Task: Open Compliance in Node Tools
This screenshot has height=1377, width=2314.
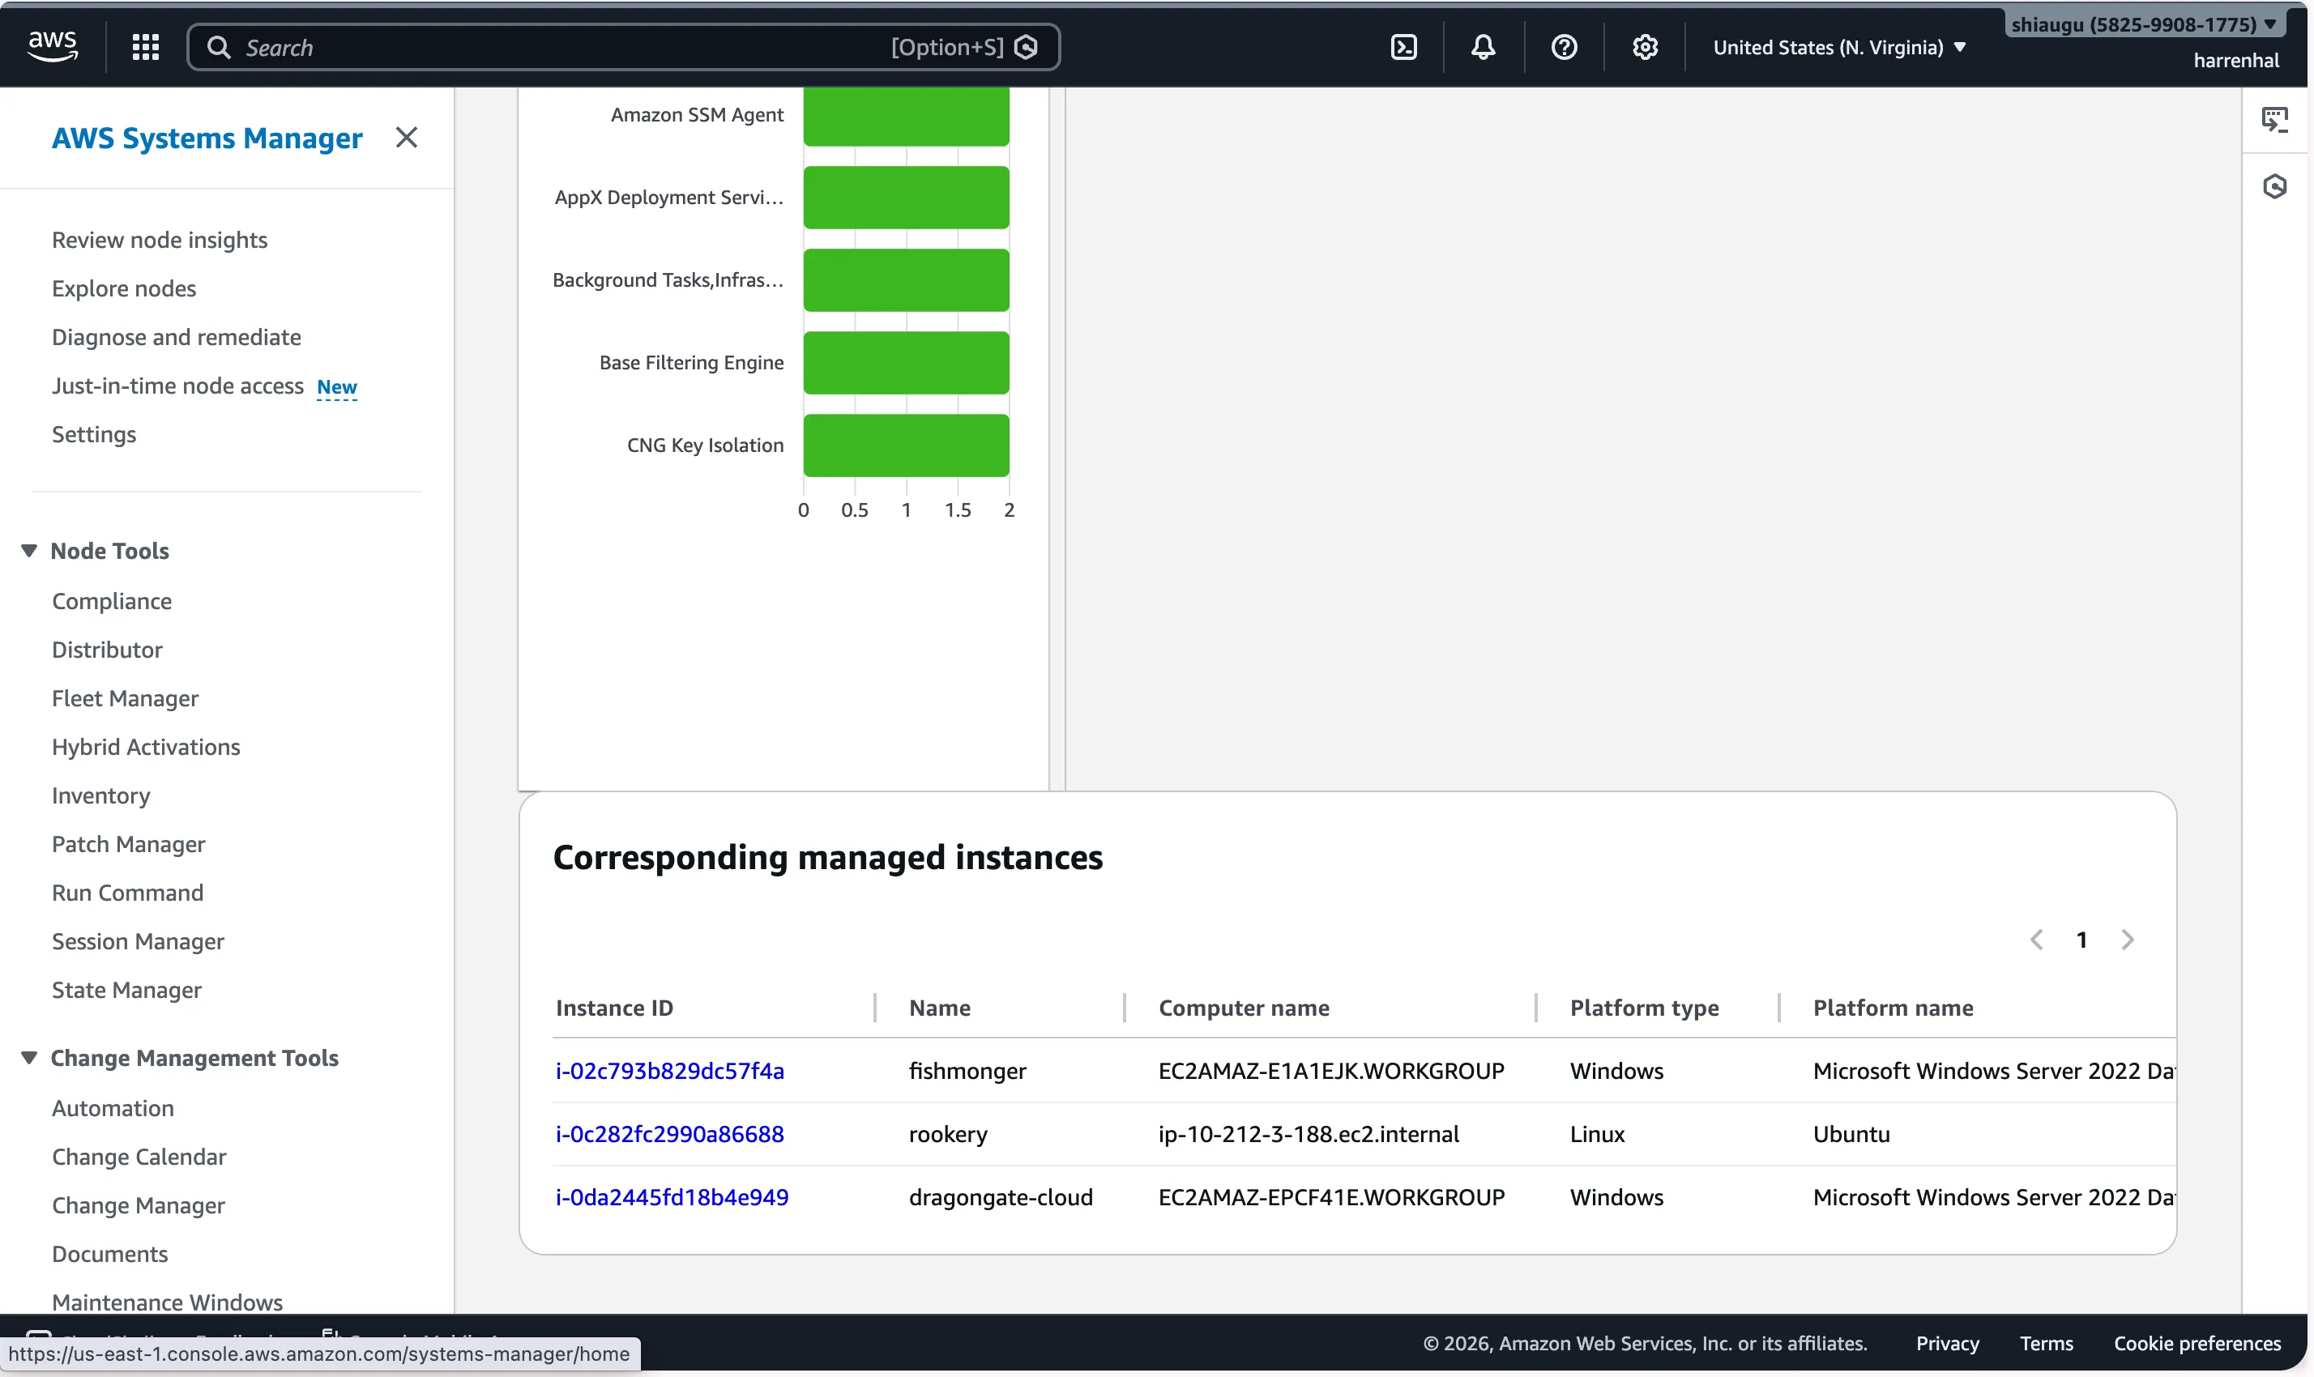Action: [x=111, y=601]
